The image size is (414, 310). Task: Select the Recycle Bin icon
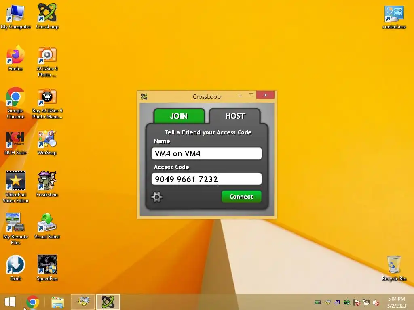point(394,268)
